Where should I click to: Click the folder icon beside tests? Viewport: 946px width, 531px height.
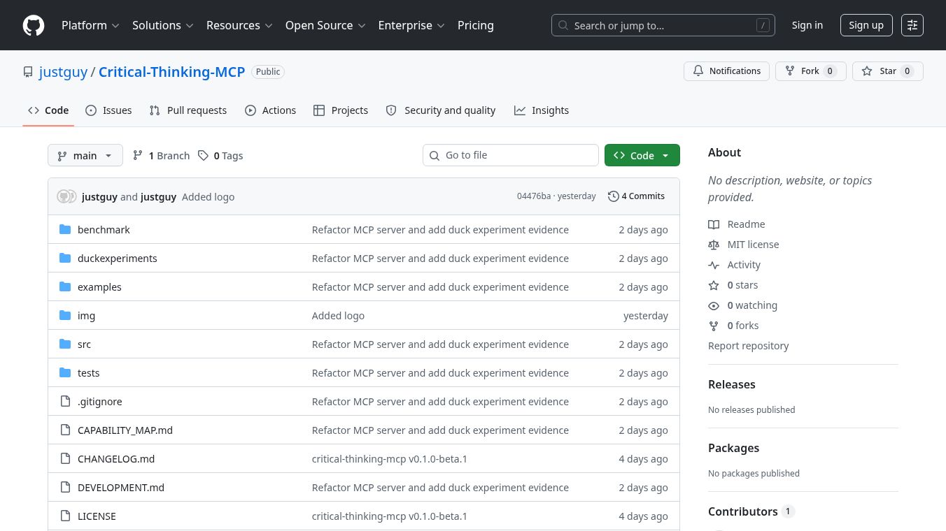click(65, 372)
